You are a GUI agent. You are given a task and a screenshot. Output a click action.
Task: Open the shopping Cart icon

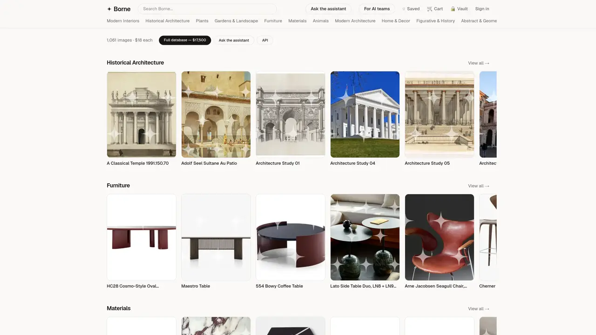pyautogui.click(x=429, y=9)
